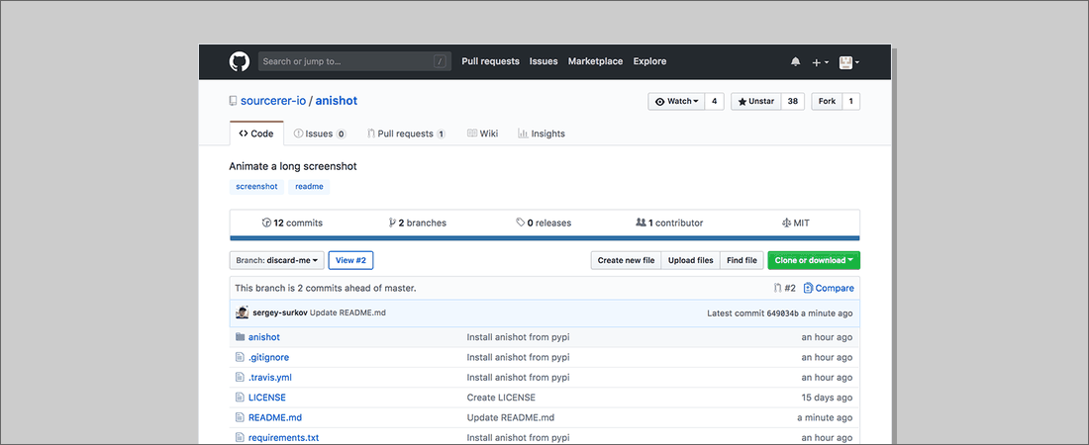Image resolution: width=1089 pixels, height=445 pixels.
Task: Unstar the anishot repository
Action: coord(755,101)
